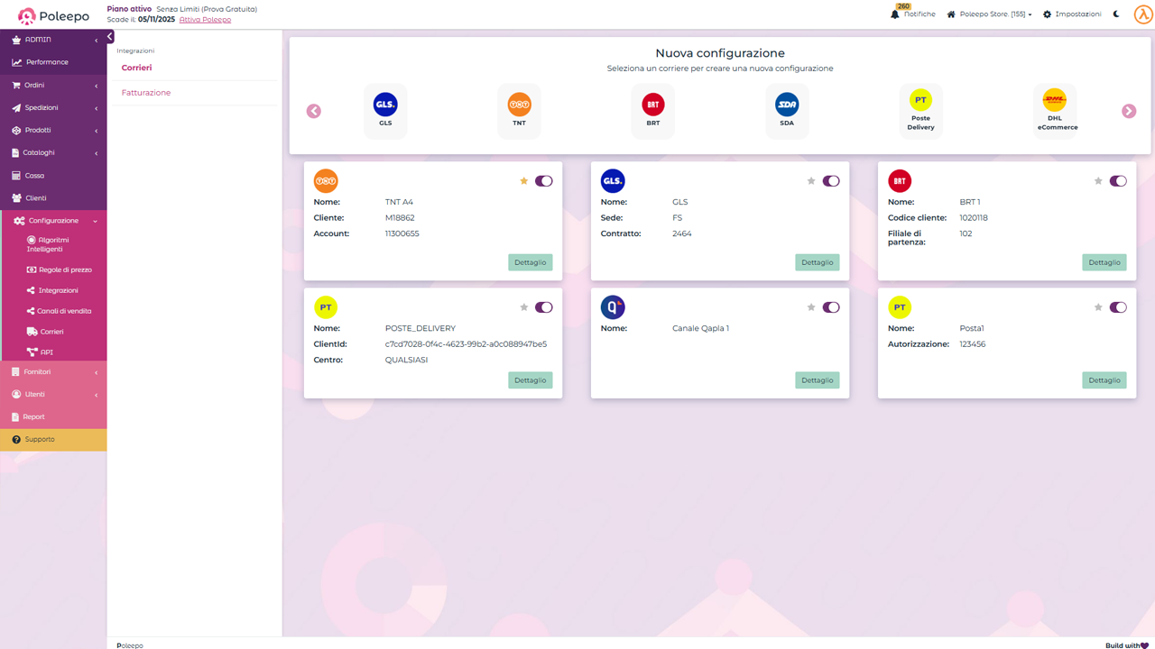Click the GLS logo on the GLS card
Image resolution: width=1155 pixels, height=649 pixels.
coord(613,181)
